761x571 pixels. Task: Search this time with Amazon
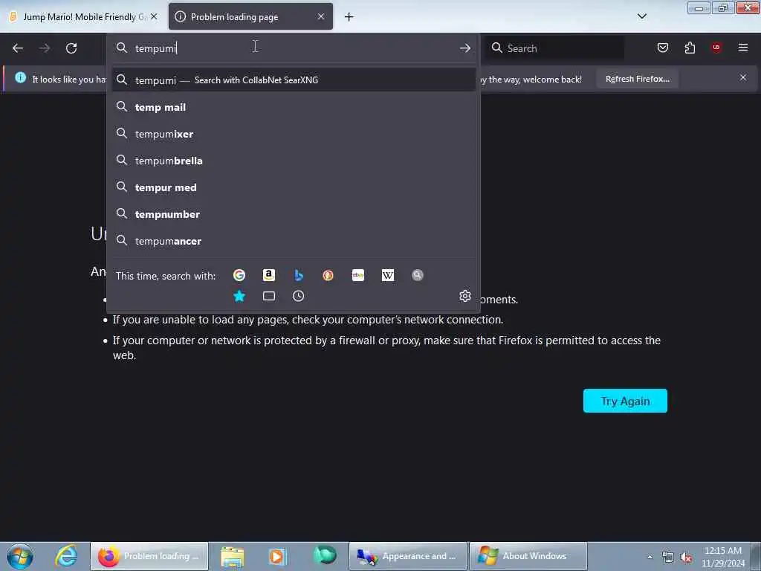click(269, 275)
